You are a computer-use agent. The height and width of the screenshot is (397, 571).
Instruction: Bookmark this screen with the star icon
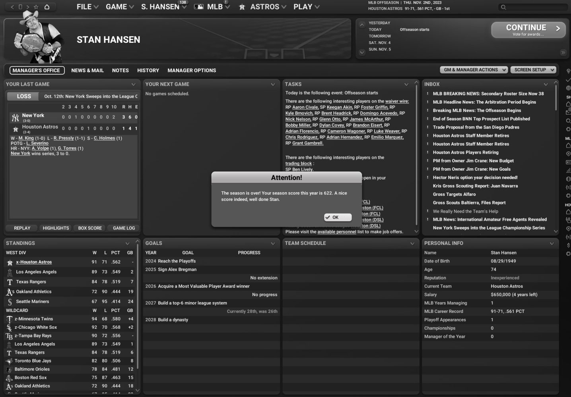tap(36, 7)
